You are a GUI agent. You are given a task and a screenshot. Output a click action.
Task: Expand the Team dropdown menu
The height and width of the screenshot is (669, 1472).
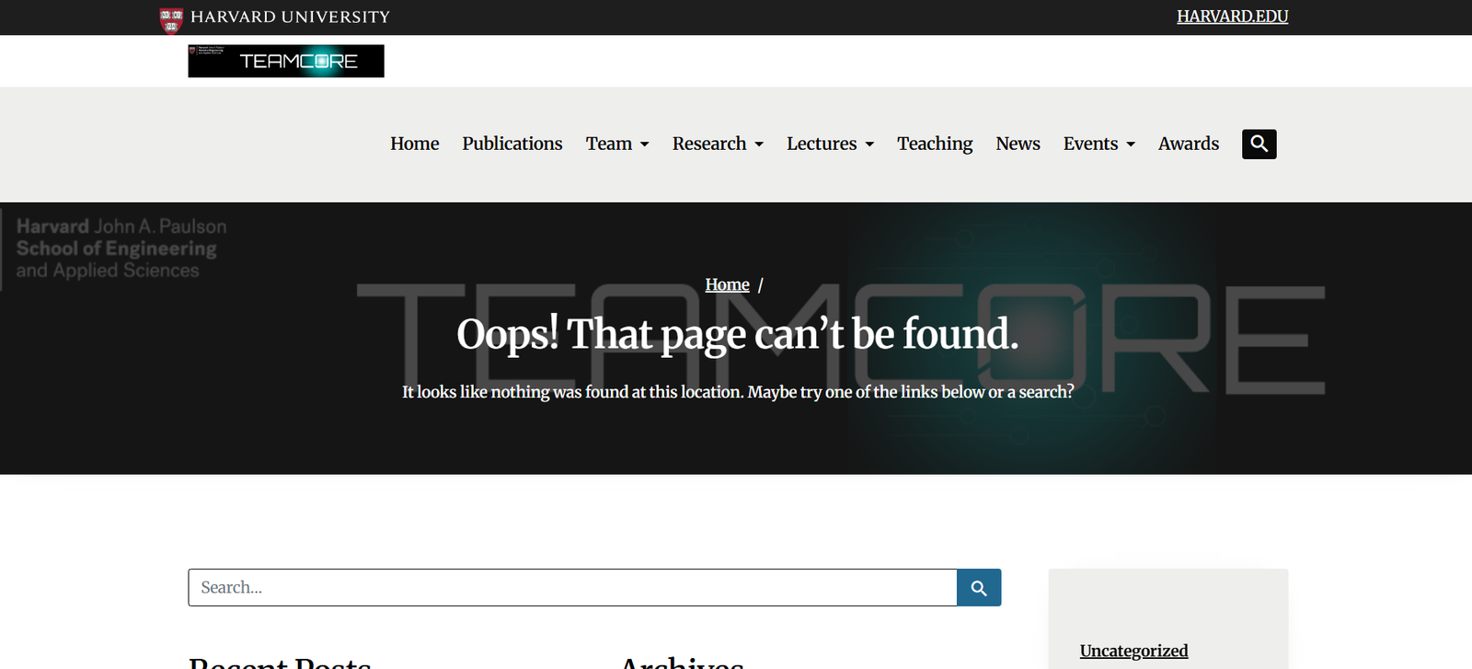click(617, 144)
